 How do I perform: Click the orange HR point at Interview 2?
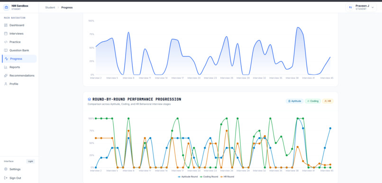point(96,138)
